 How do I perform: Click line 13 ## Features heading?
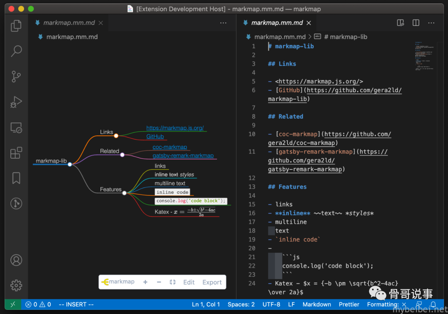287,187
